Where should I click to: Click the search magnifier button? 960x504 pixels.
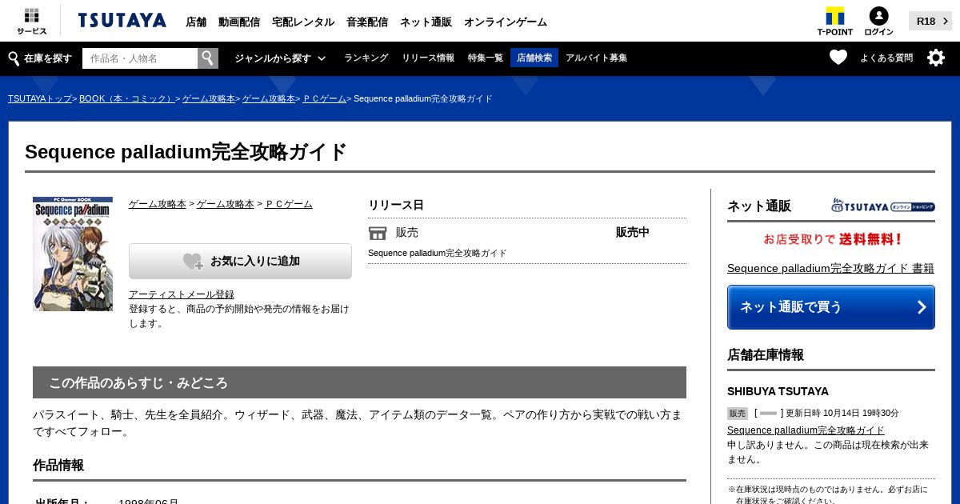[208, 58]
